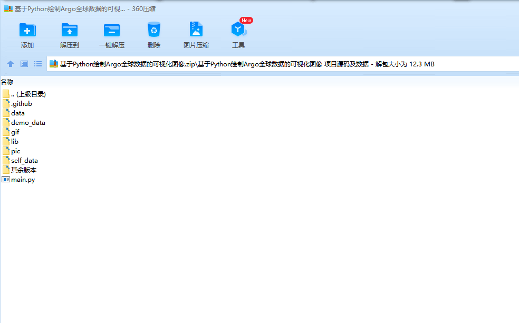Open the 图片压缩 image compression tool
Viewport: 519px width, 323px height.
196,30
